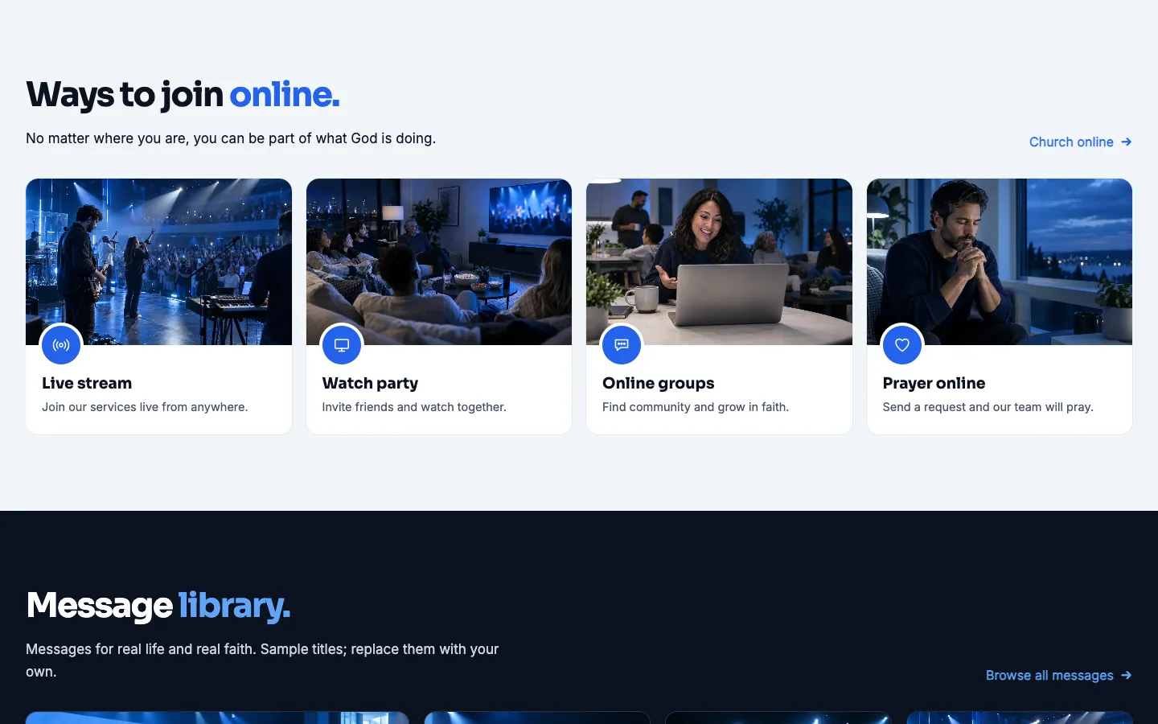The width and height of the screenshot is (1158, 724).
Task: Open the Browse all messages link
Action: 1059,675
